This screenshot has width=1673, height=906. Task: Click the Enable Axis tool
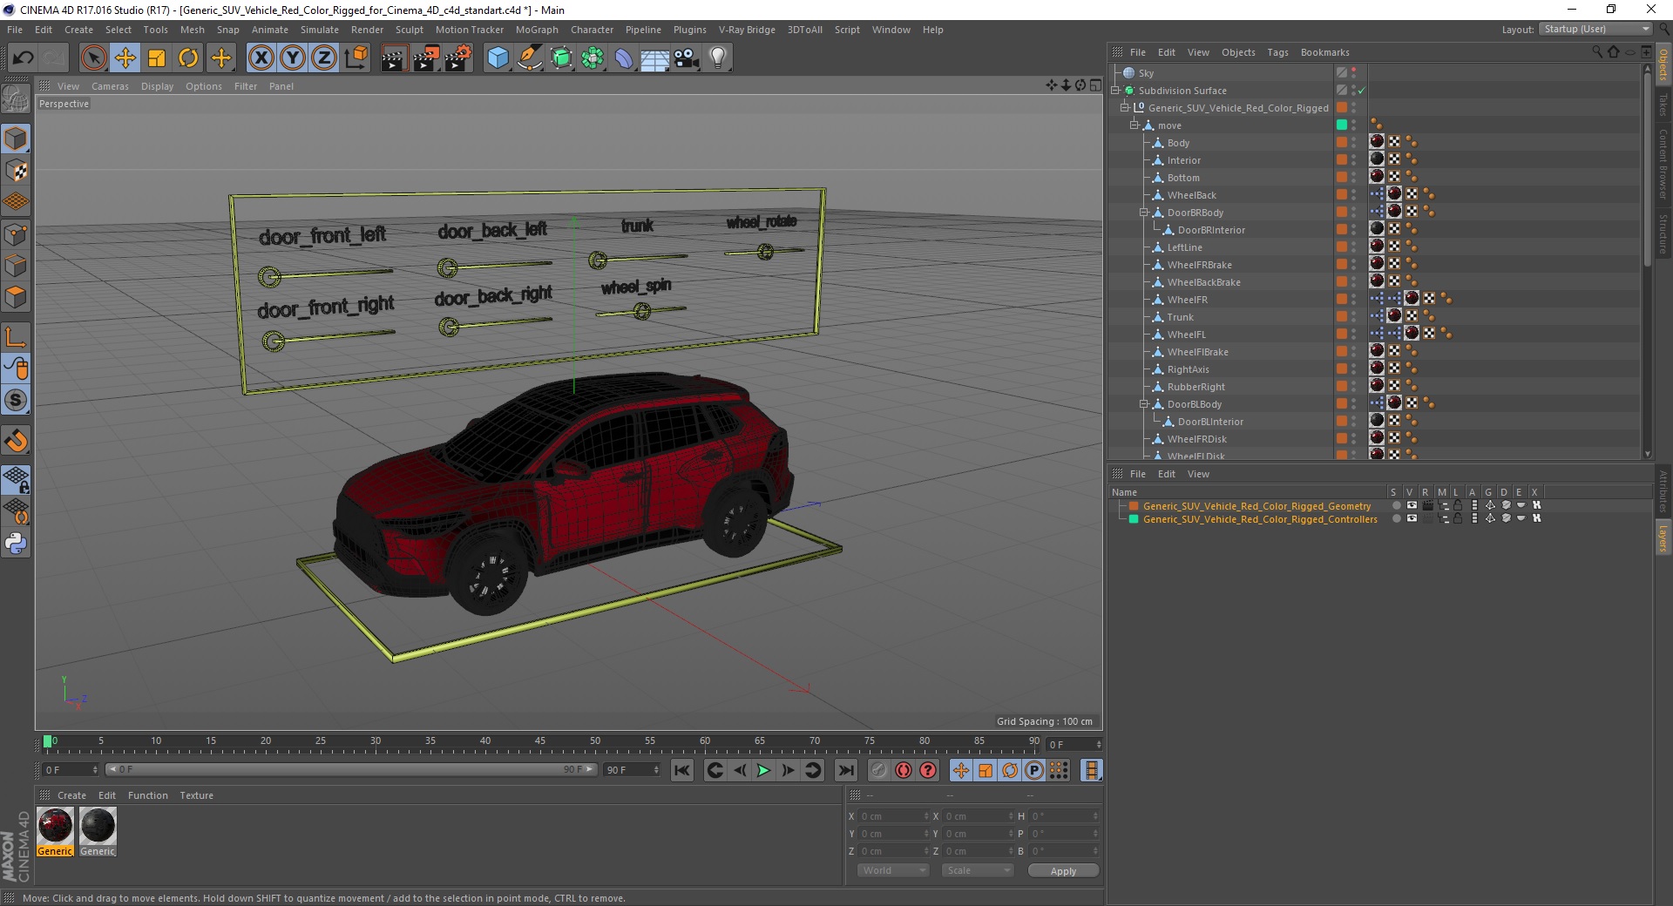(x=16, y=336)
